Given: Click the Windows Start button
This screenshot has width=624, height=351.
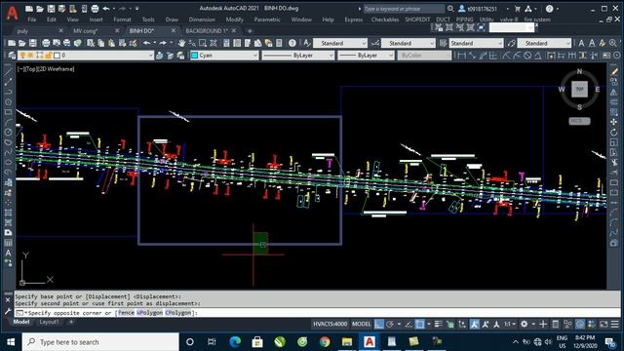Looking at the screenshot, I should (x=11, y=342).
